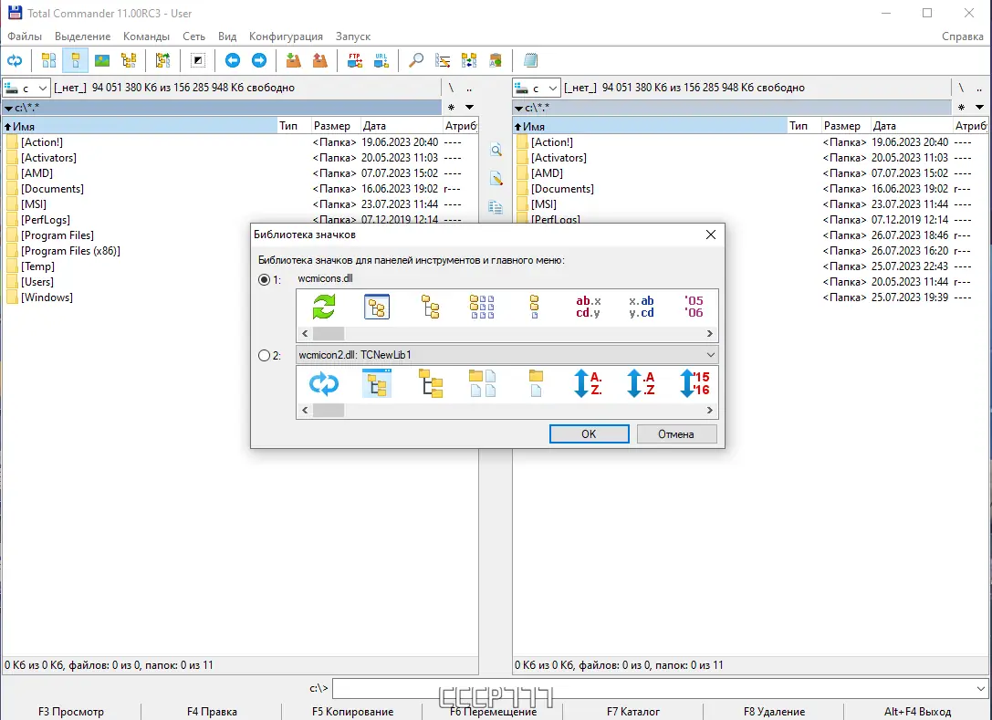Enable thumbnail view from main toolbar
This screenshot has height=720, width=992.
pyautogui.click(x=102, y=61)
